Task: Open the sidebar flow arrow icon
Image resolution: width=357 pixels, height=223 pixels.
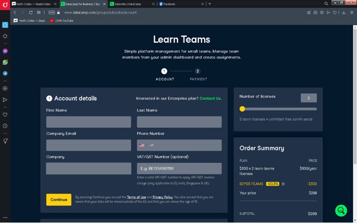Action: coord(5,100)
